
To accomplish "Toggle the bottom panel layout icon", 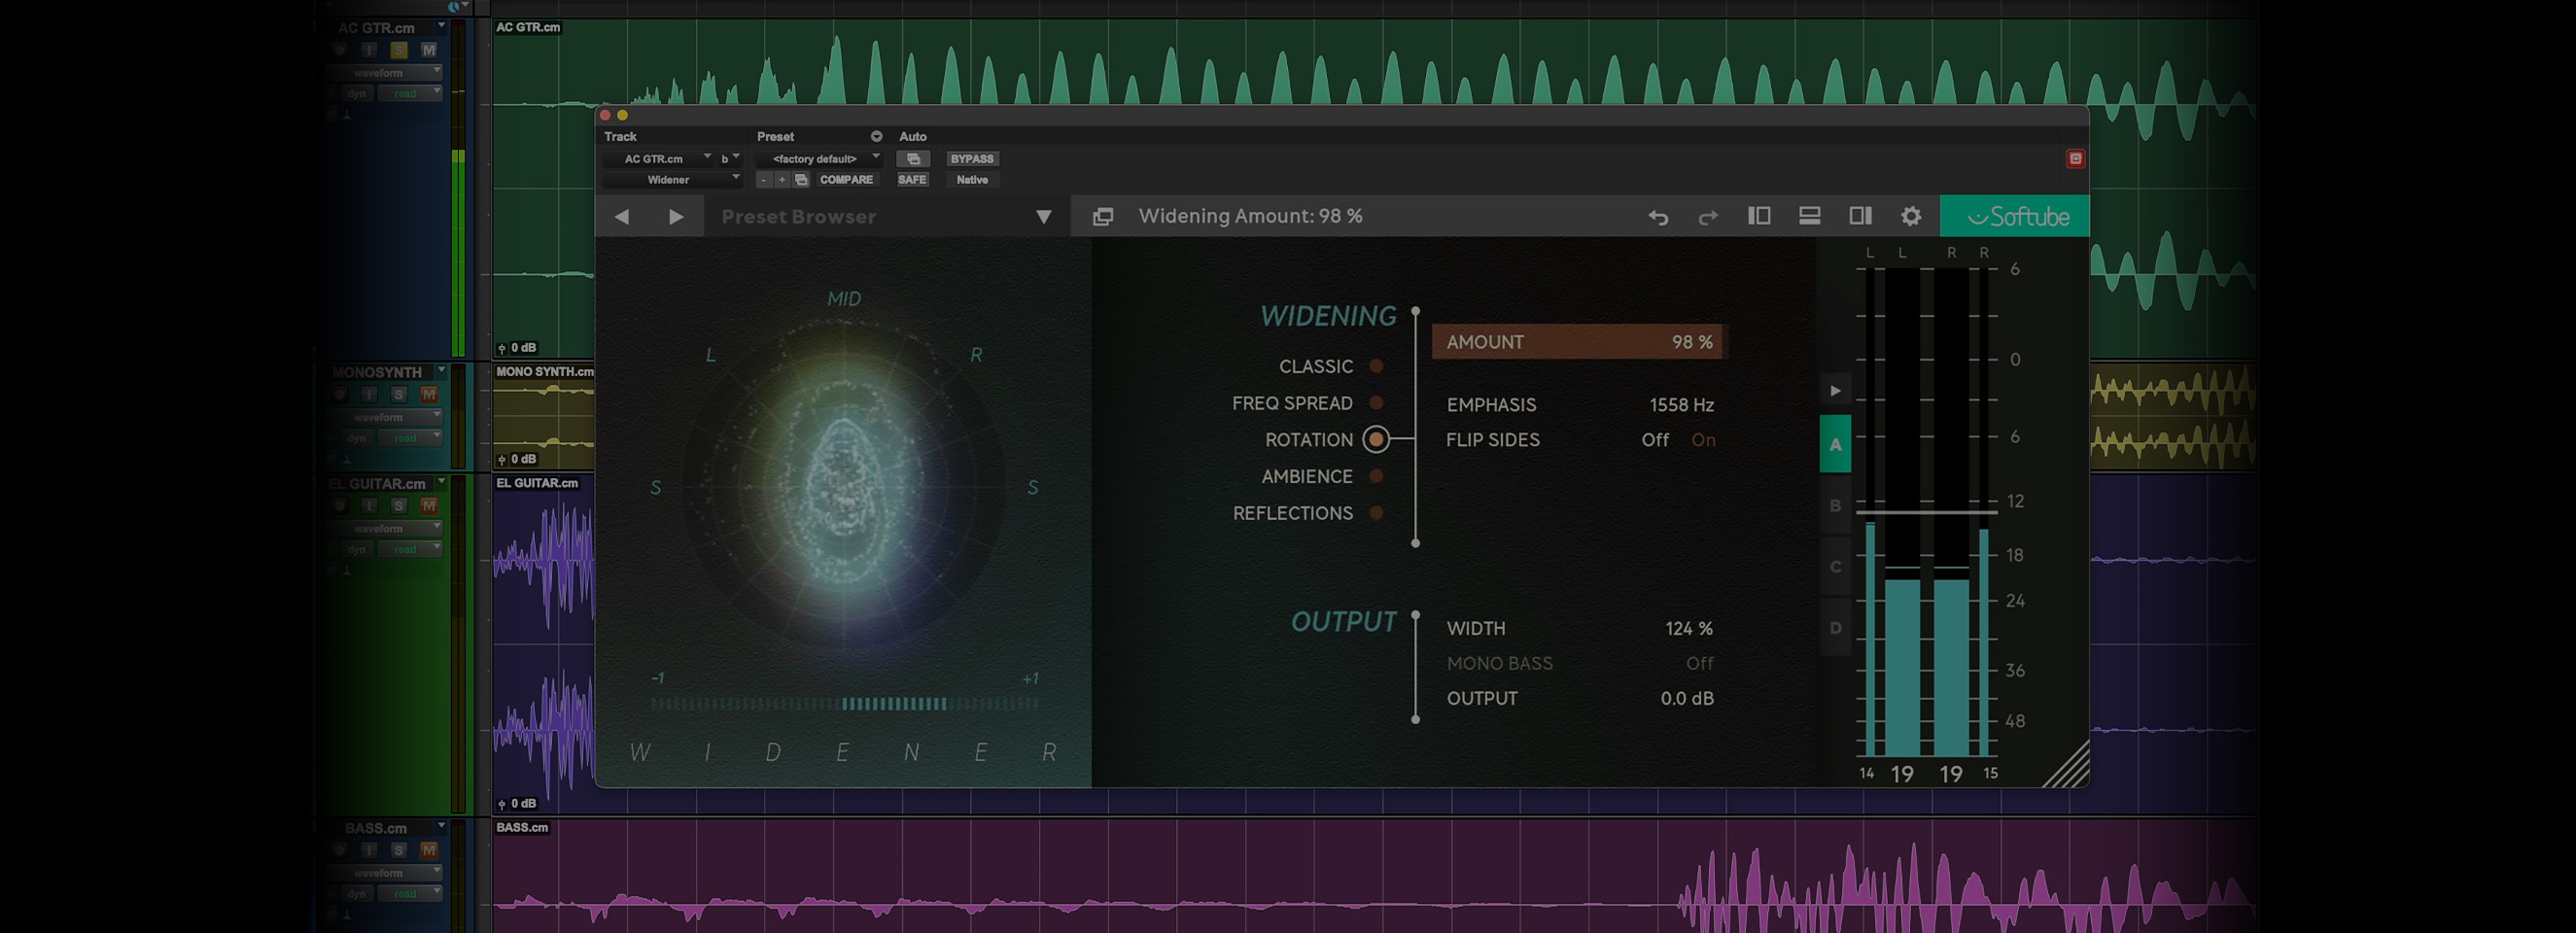I will tap(1809, 216).
